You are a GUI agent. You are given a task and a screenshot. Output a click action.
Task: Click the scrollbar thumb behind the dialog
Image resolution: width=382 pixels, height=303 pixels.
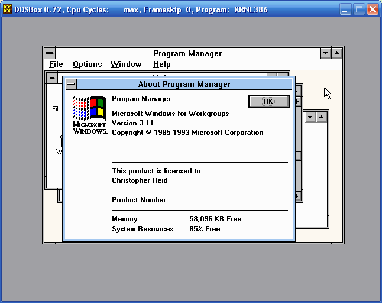tap(298, 156)
